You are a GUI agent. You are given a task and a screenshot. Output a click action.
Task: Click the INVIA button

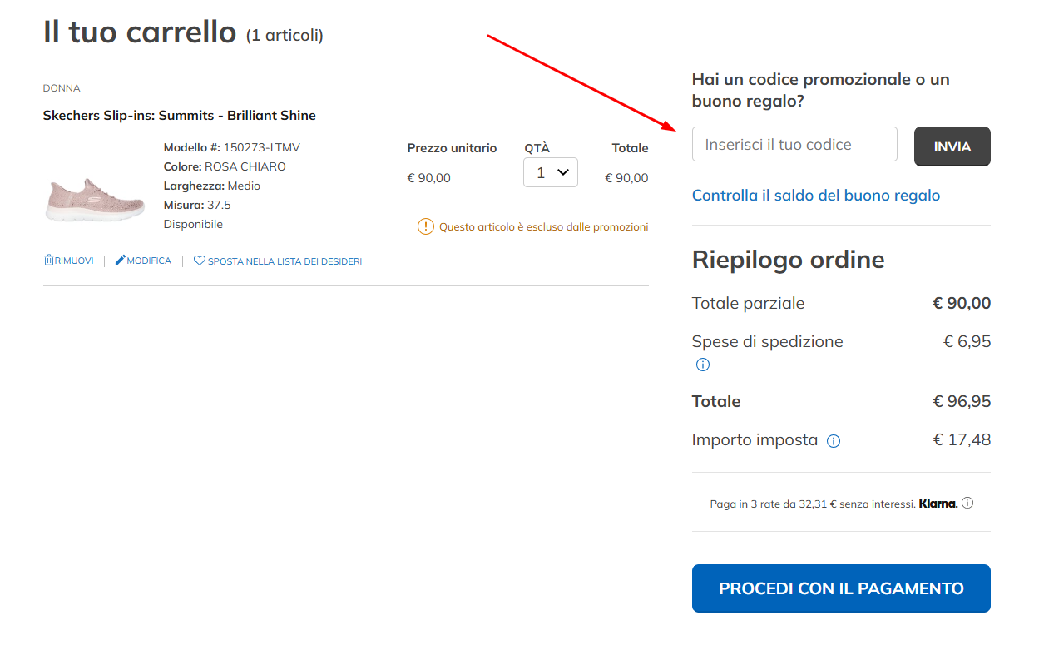click(x=952, y=146)
